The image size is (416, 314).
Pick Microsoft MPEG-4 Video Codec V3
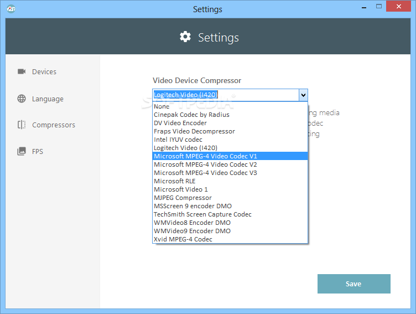click(x=230, y=173)
